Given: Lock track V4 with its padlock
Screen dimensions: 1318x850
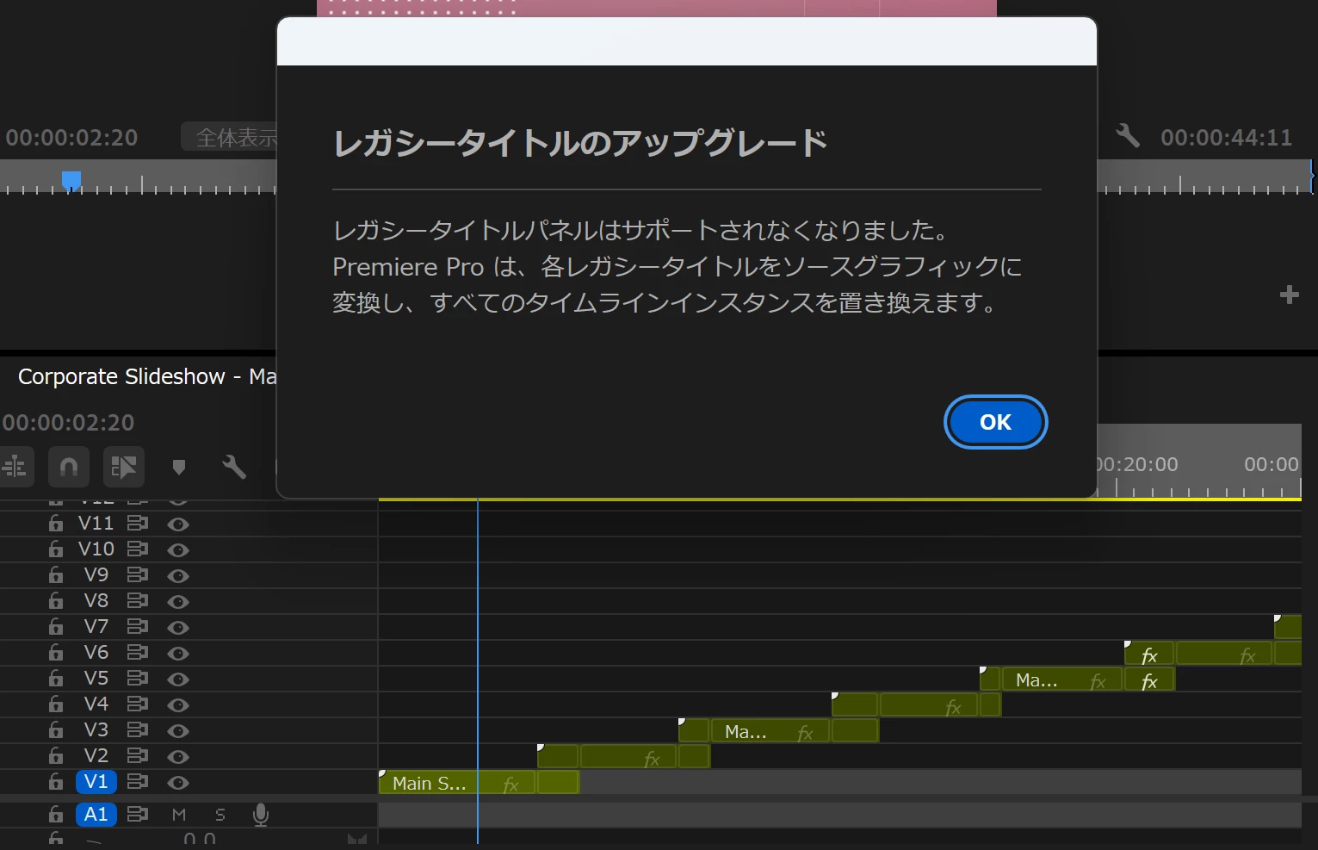Looking at the screenshot, I should 56,704.
